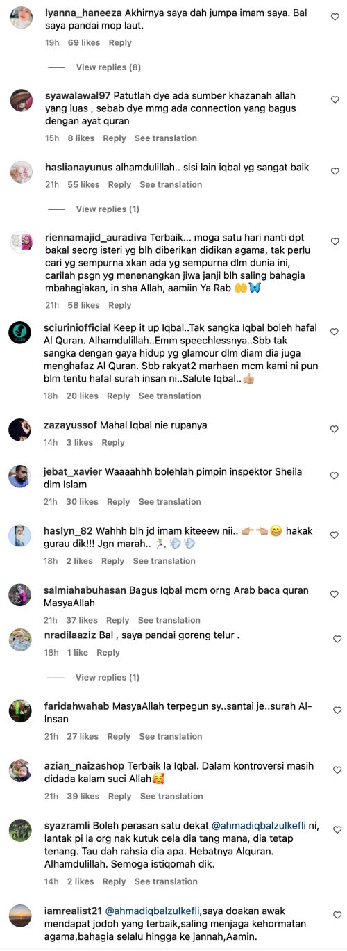347x951 pixels.
Task: Open iamrealist21 username profile
Action: point(74,911)
